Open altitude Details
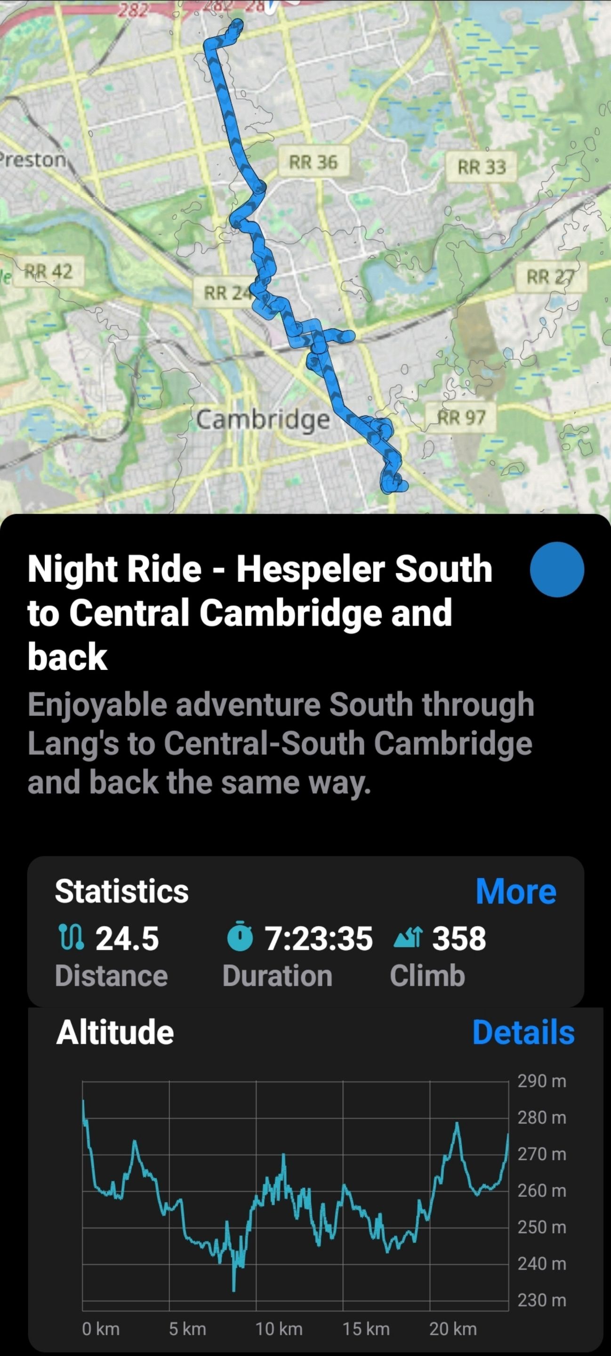The height and width of the screenshot is (1356, 611). (x=523, y=1032)
